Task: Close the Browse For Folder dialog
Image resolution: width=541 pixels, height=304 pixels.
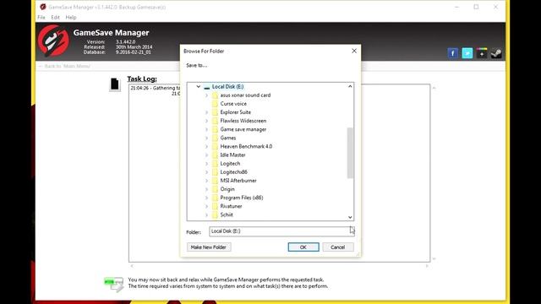Action: click(x=354, y=51)
